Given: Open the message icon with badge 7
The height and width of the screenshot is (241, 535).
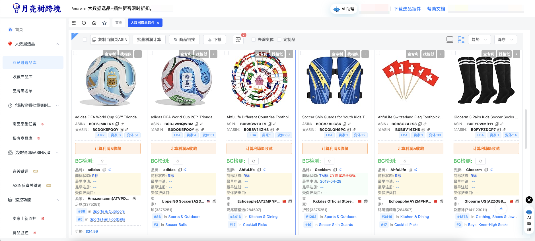Looking at the screenshot, I should click(x=238, y=40).
